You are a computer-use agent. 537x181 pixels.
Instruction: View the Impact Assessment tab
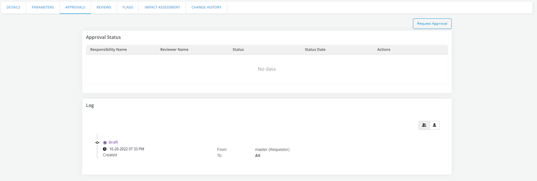(x=162, y=7)
